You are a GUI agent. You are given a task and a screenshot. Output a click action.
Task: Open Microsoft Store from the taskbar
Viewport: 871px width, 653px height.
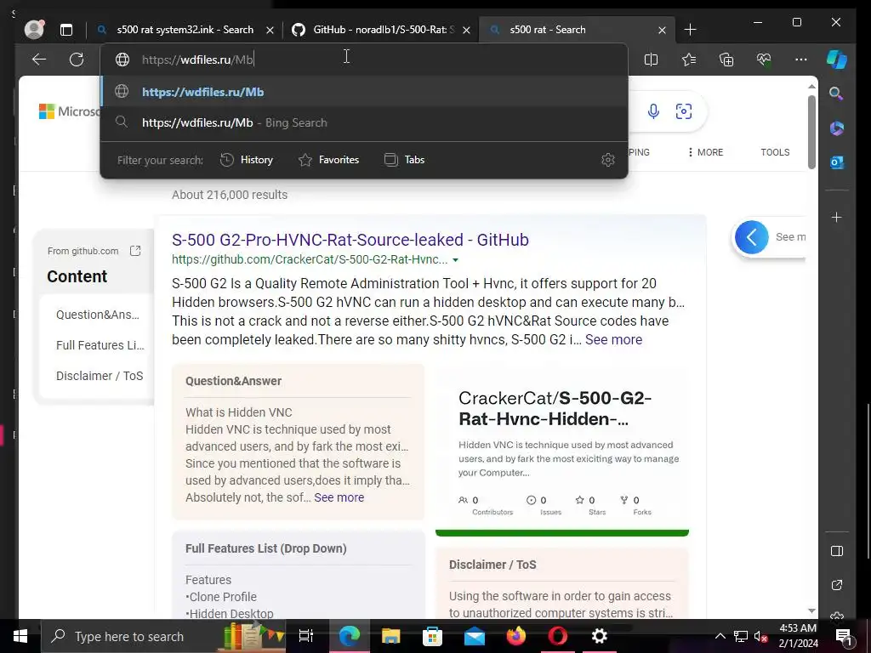(433, 636)
